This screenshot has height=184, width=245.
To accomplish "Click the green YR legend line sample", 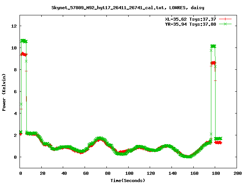I will pos(225,24).
